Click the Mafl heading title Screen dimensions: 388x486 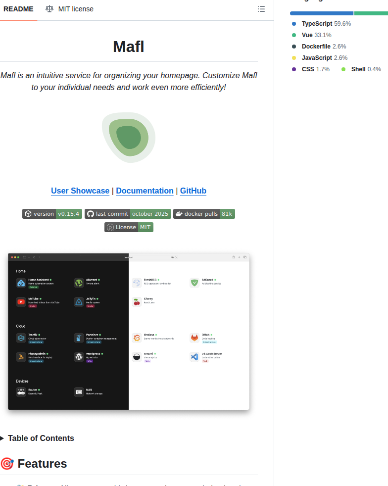pos(129,47)
